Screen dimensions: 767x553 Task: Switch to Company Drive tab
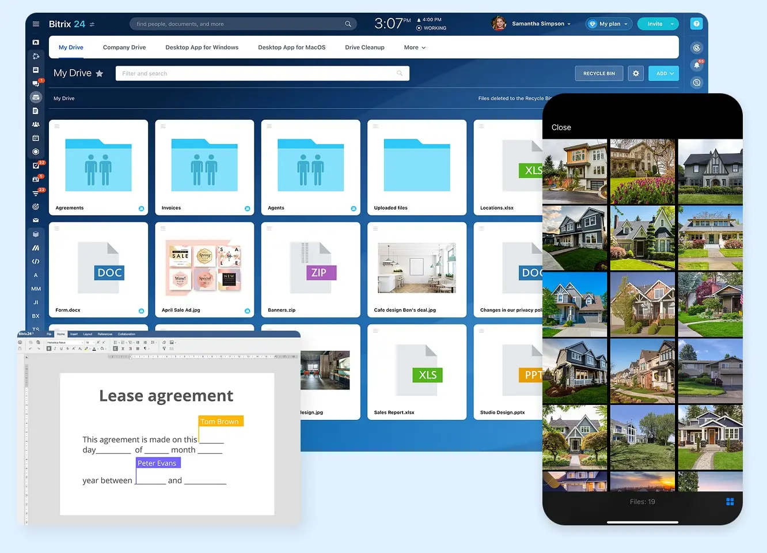[124, 48]
